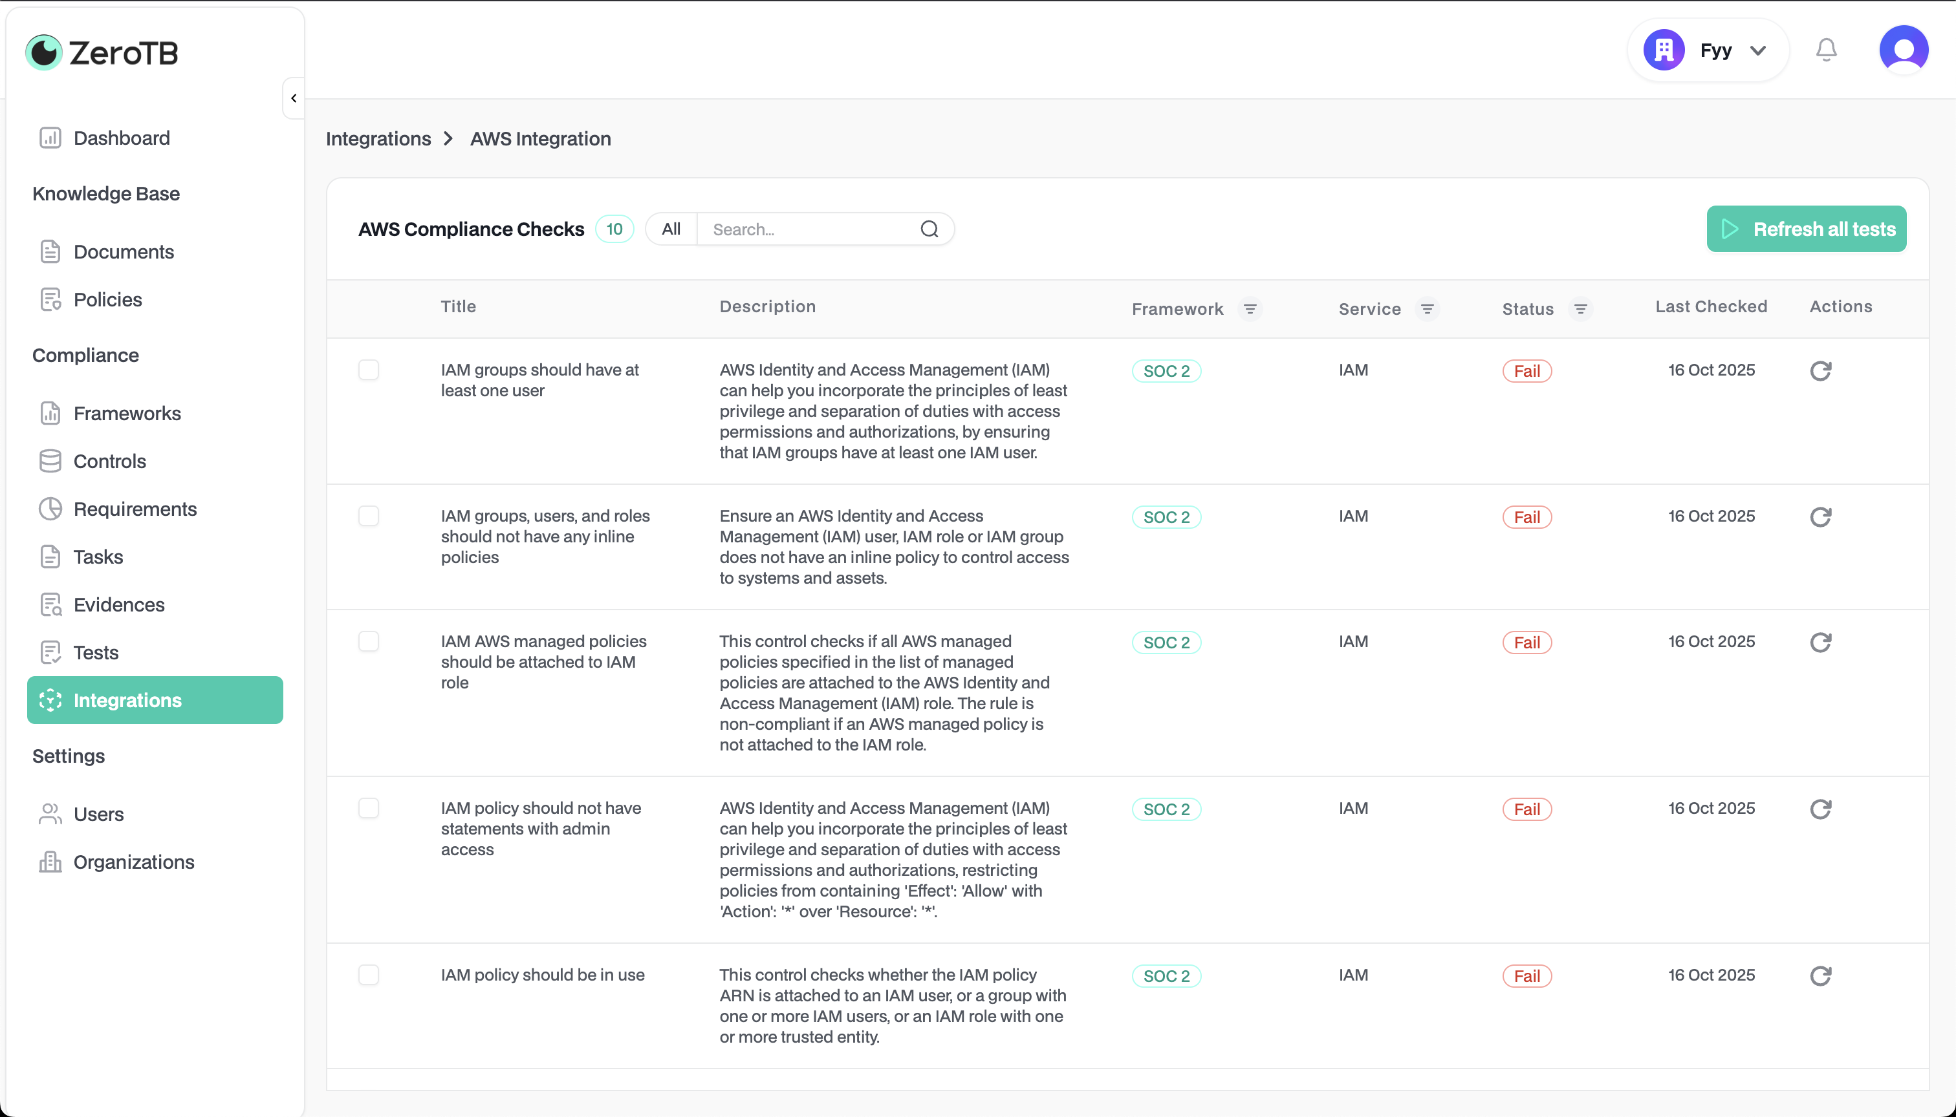
Task: Navigate to the Integrations breadcrumb link
Action: click(x=378, y=139)
